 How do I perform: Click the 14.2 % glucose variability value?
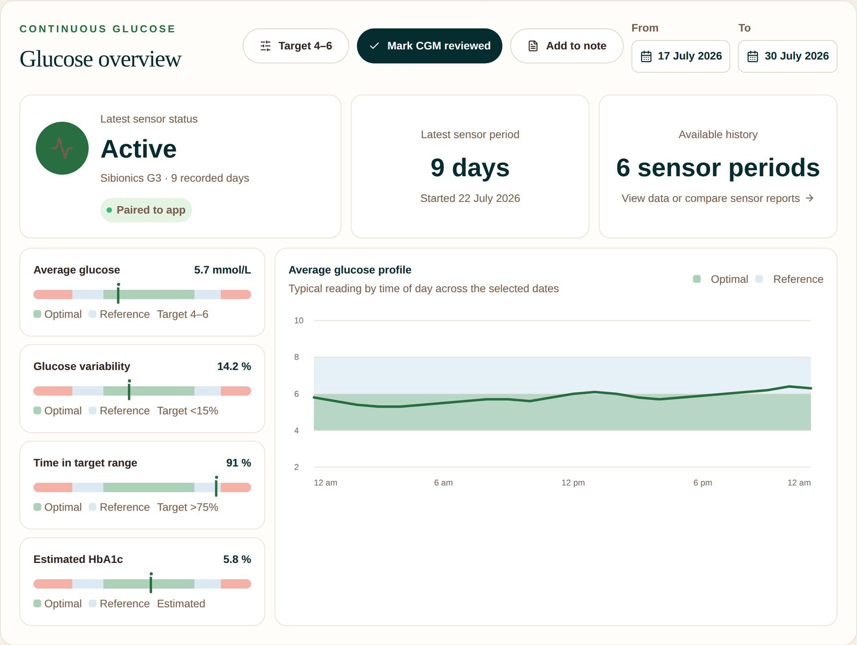[x=234, y=366]
